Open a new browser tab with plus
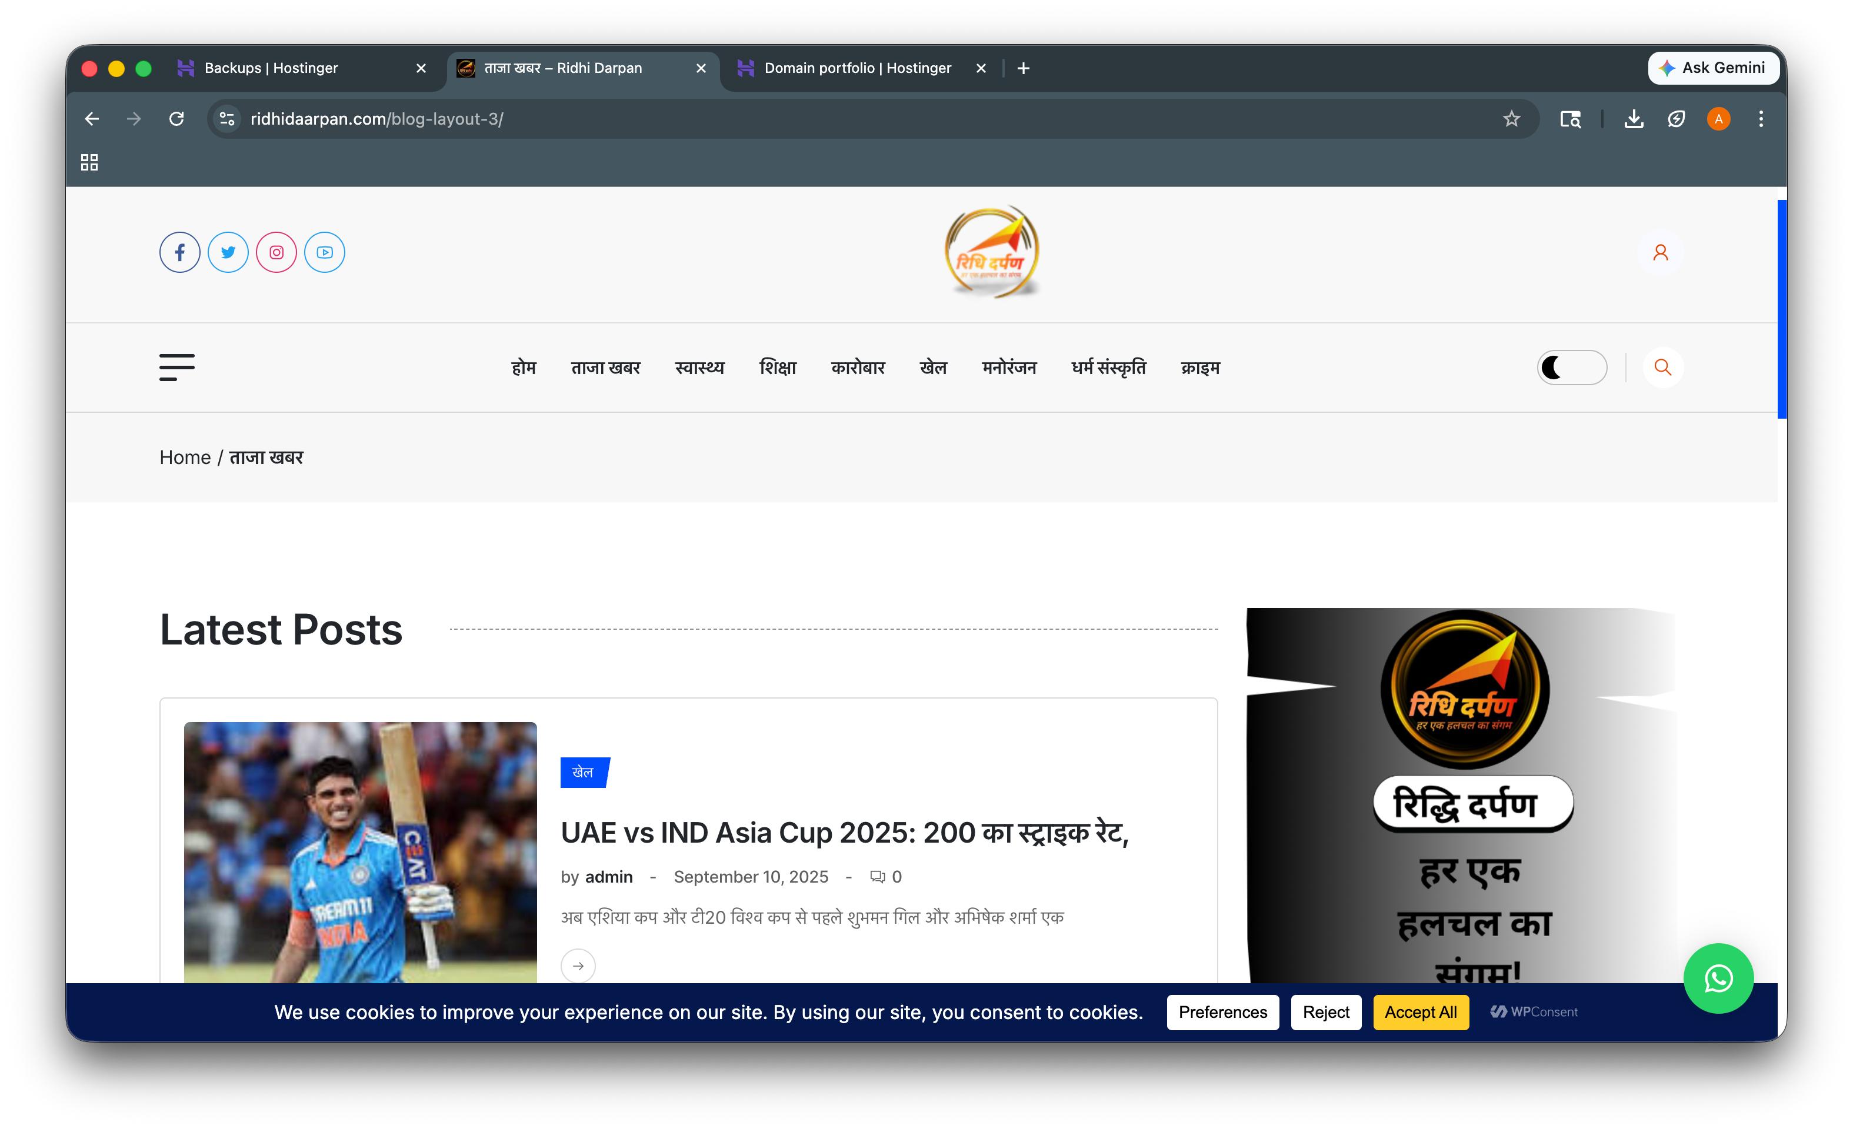 coord(1024,68)
